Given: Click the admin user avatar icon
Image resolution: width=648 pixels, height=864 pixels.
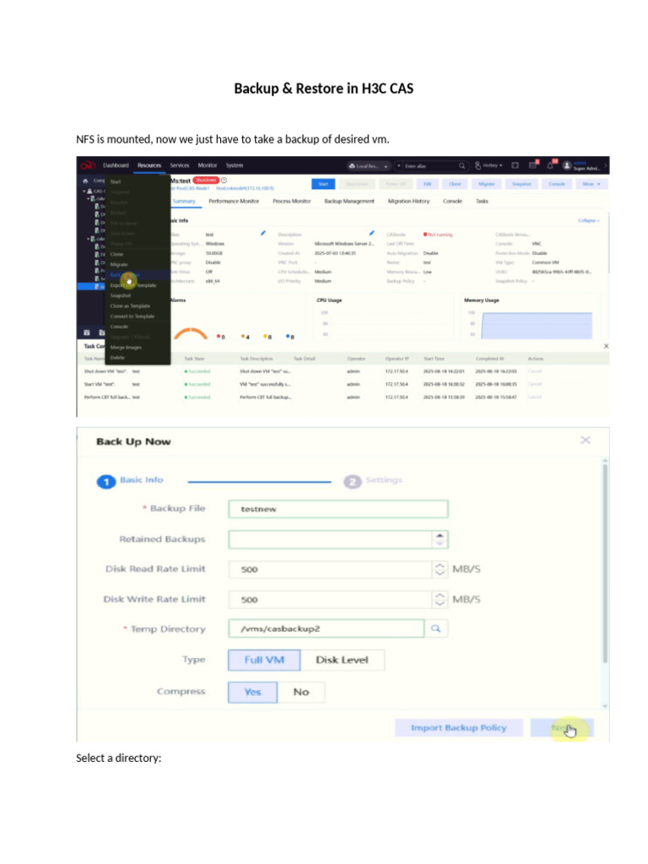Looking at the screenshot, I should [x=566, y=165].
